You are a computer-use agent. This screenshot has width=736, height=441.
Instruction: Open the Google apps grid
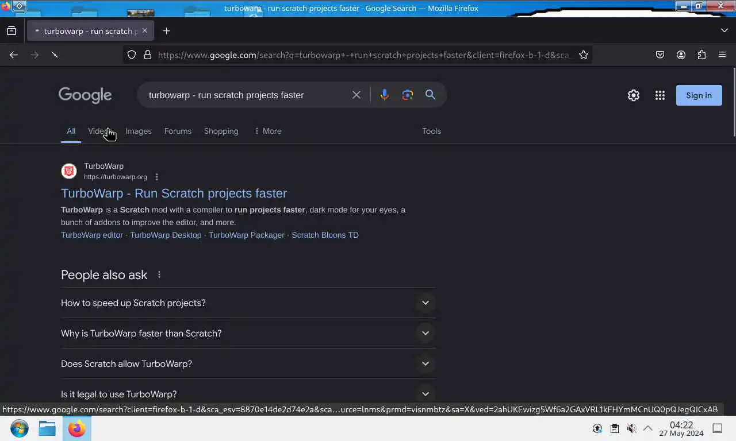click(x=660, y=95)
